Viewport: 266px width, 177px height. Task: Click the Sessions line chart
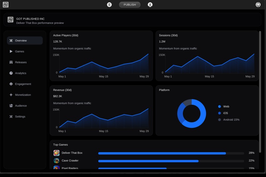tap(210, 64)
